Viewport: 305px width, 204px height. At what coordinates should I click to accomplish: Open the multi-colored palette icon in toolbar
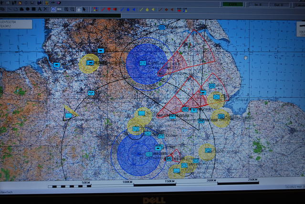[95, 9]
